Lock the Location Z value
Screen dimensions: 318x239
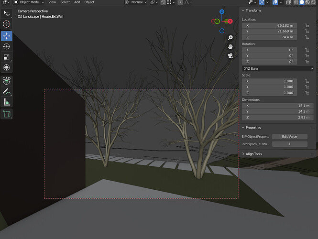[307, 37]
